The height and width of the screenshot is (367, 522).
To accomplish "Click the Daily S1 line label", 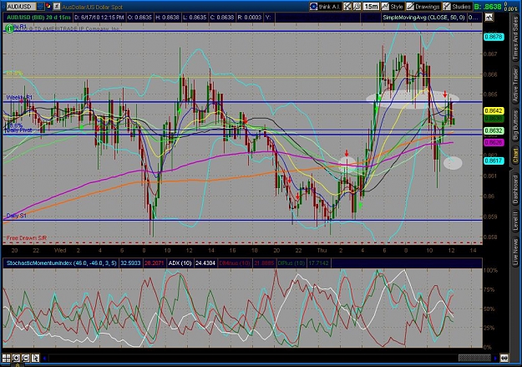I will point(16,216).
